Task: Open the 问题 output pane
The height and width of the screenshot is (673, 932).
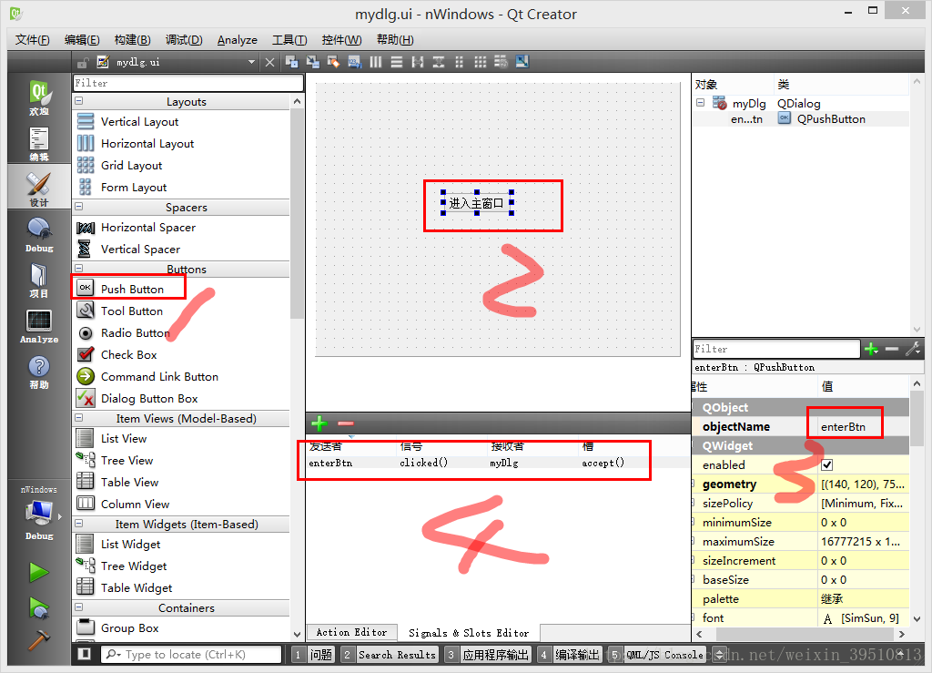Action: (x=313, y=655)
